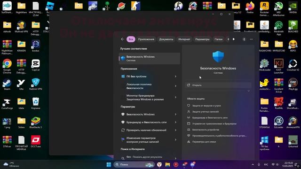Open the KRAKEN folder on desktop
This screenshot has height=169, width=301.
click(x=21, y=46)
